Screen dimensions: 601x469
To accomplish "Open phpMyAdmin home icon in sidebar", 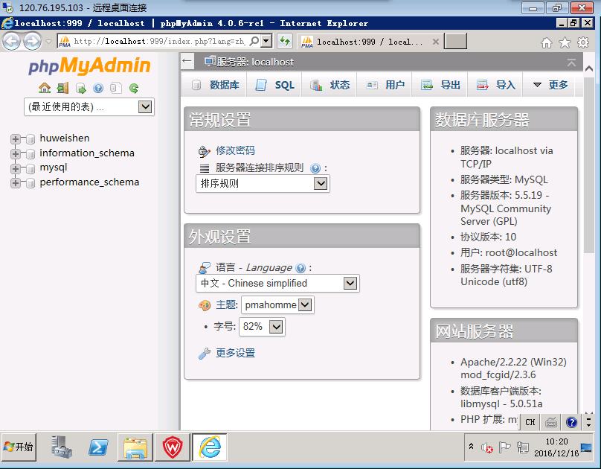I will click(45, 88).
